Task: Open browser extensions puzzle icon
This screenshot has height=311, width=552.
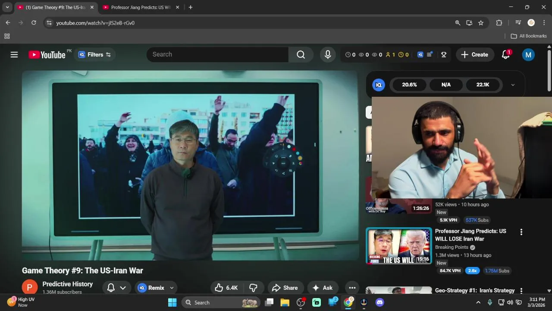Action: tap(499, 23)
